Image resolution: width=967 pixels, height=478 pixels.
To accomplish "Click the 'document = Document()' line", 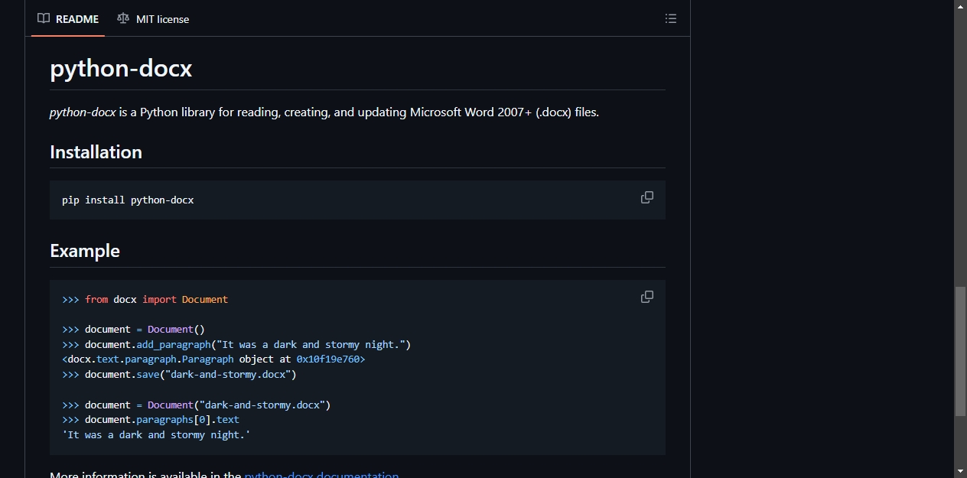I will 134,330.
